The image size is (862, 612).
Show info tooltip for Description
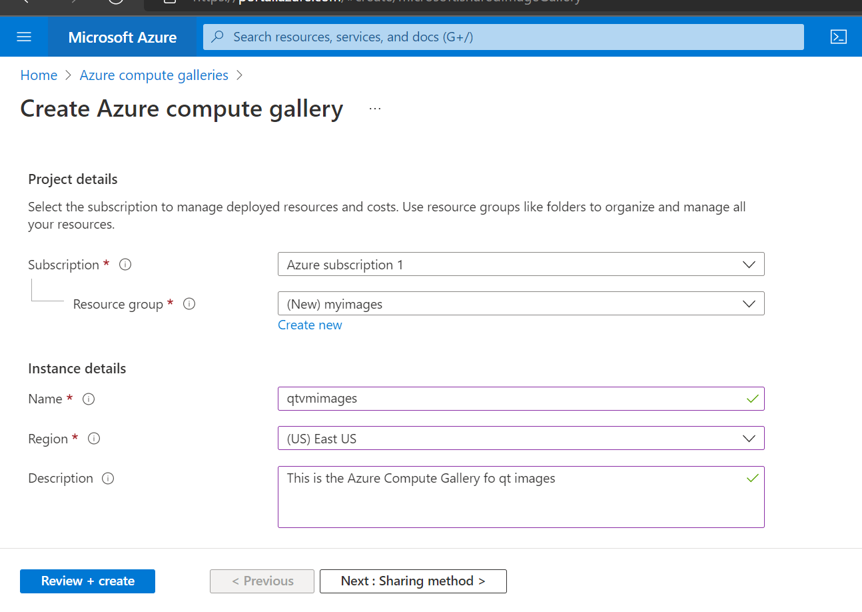pyautogui.click(x=108, y=479)
